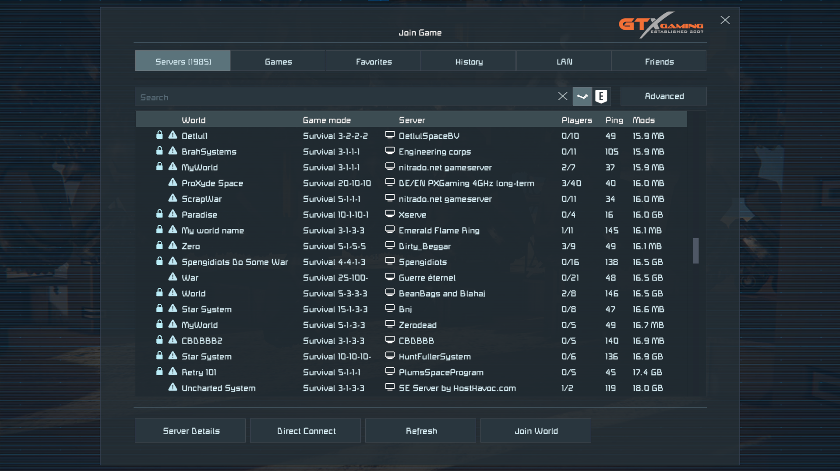This screenshot has height=471, width=840.
Task: Clear the search field with X icon
Action: point(563,96)
